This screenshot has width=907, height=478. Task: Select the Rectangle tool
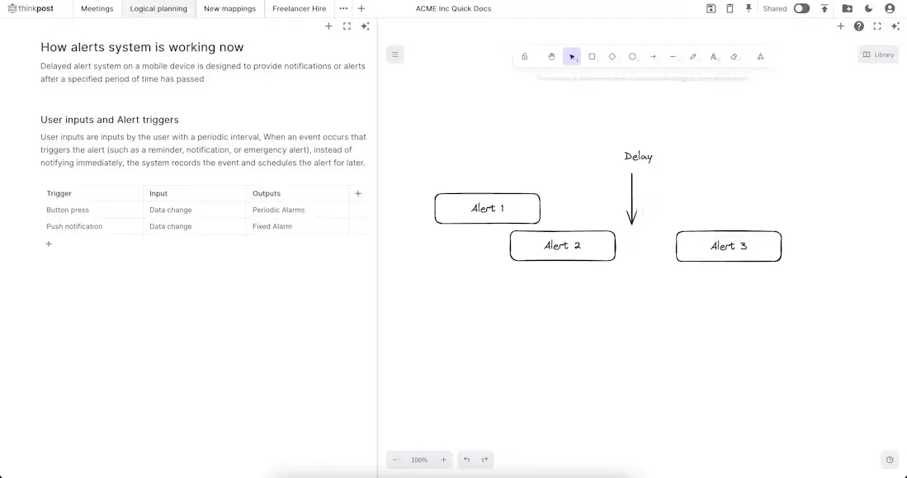tap(592, 56)
